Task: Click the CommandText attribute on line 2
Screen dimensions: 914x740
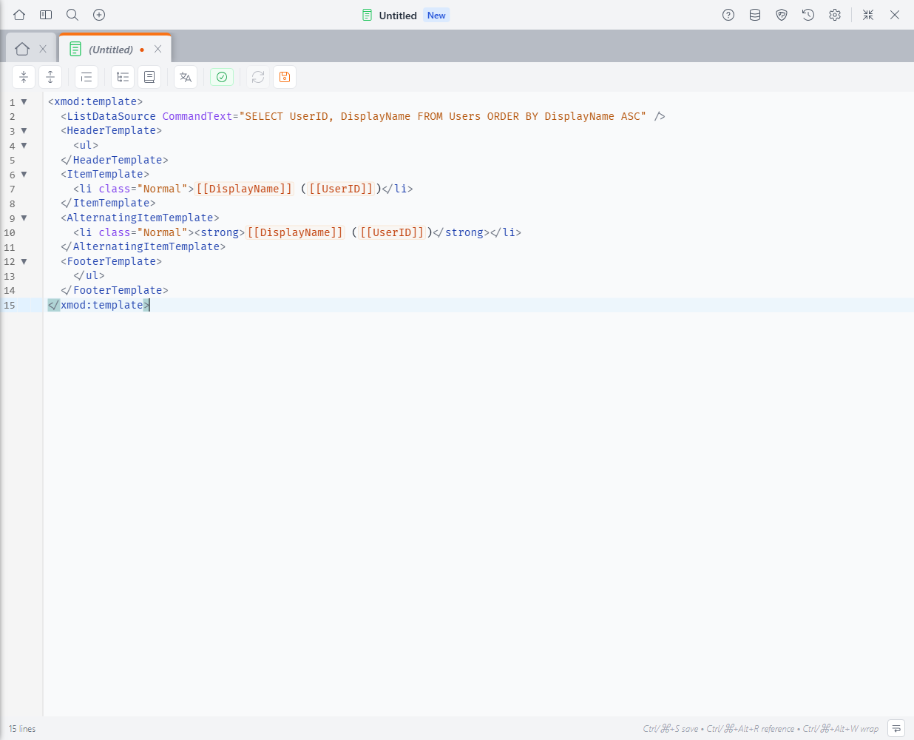Action: coord(197,116)
